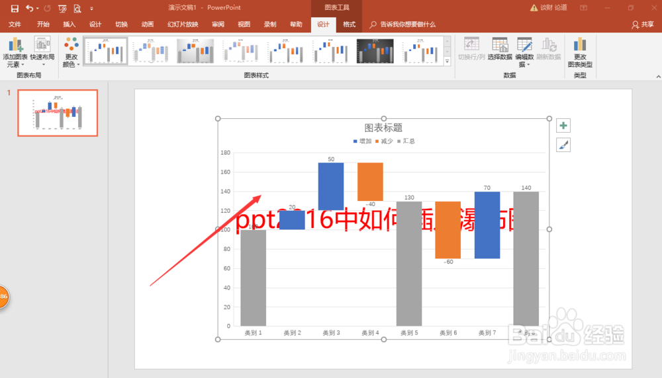This screenshot has height=378, width=662.
Task: Select the blue bar labeled 50
Action: click(x=331, y=186)
